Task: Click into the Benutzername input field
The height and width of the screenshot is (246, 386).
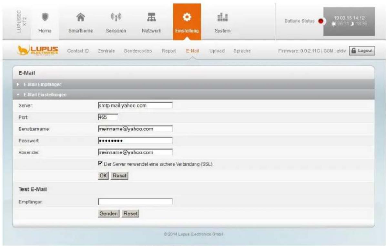Action: 135,129
